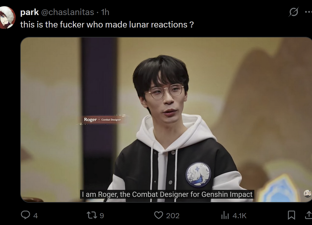Open the Grok slashed-circle icon

(294, 12)
